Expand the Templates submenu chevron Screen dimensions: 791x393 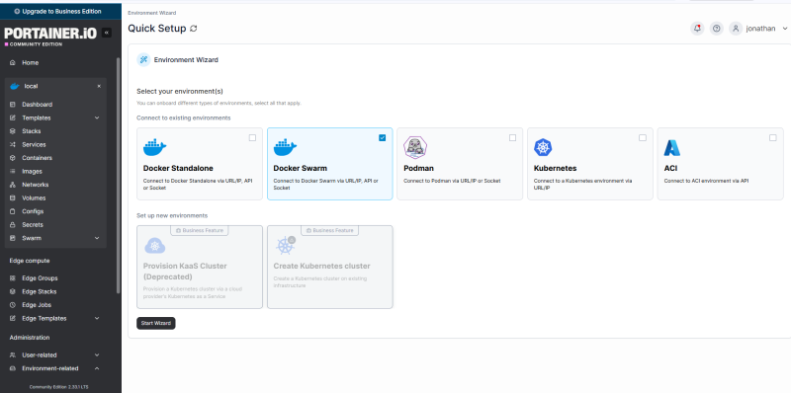(97, 118)
